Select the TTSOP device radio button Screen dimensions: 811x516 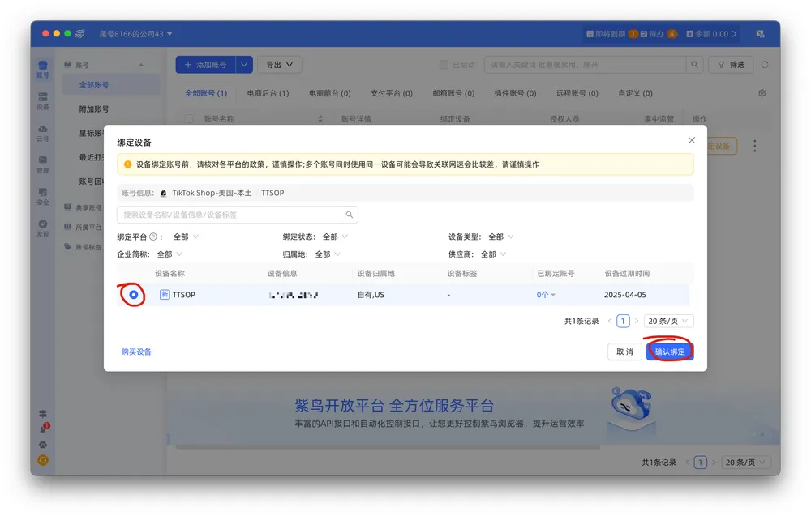134,295
